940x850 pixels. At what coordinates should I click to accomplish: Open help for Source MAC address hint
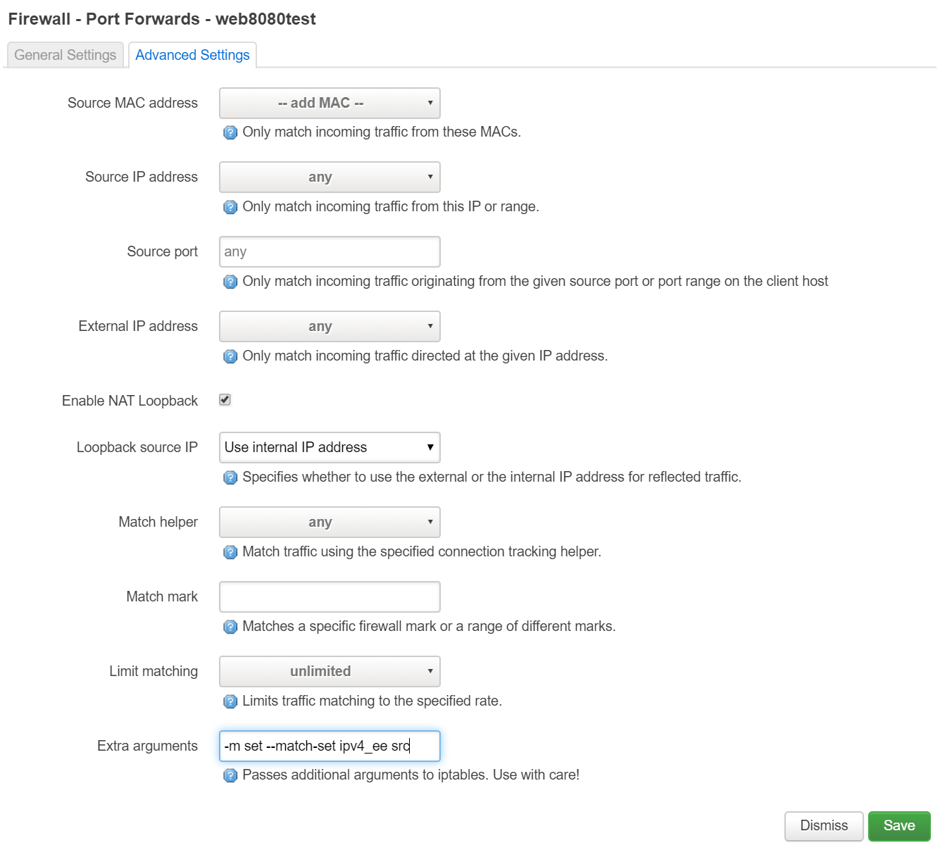tap(230, 132)
